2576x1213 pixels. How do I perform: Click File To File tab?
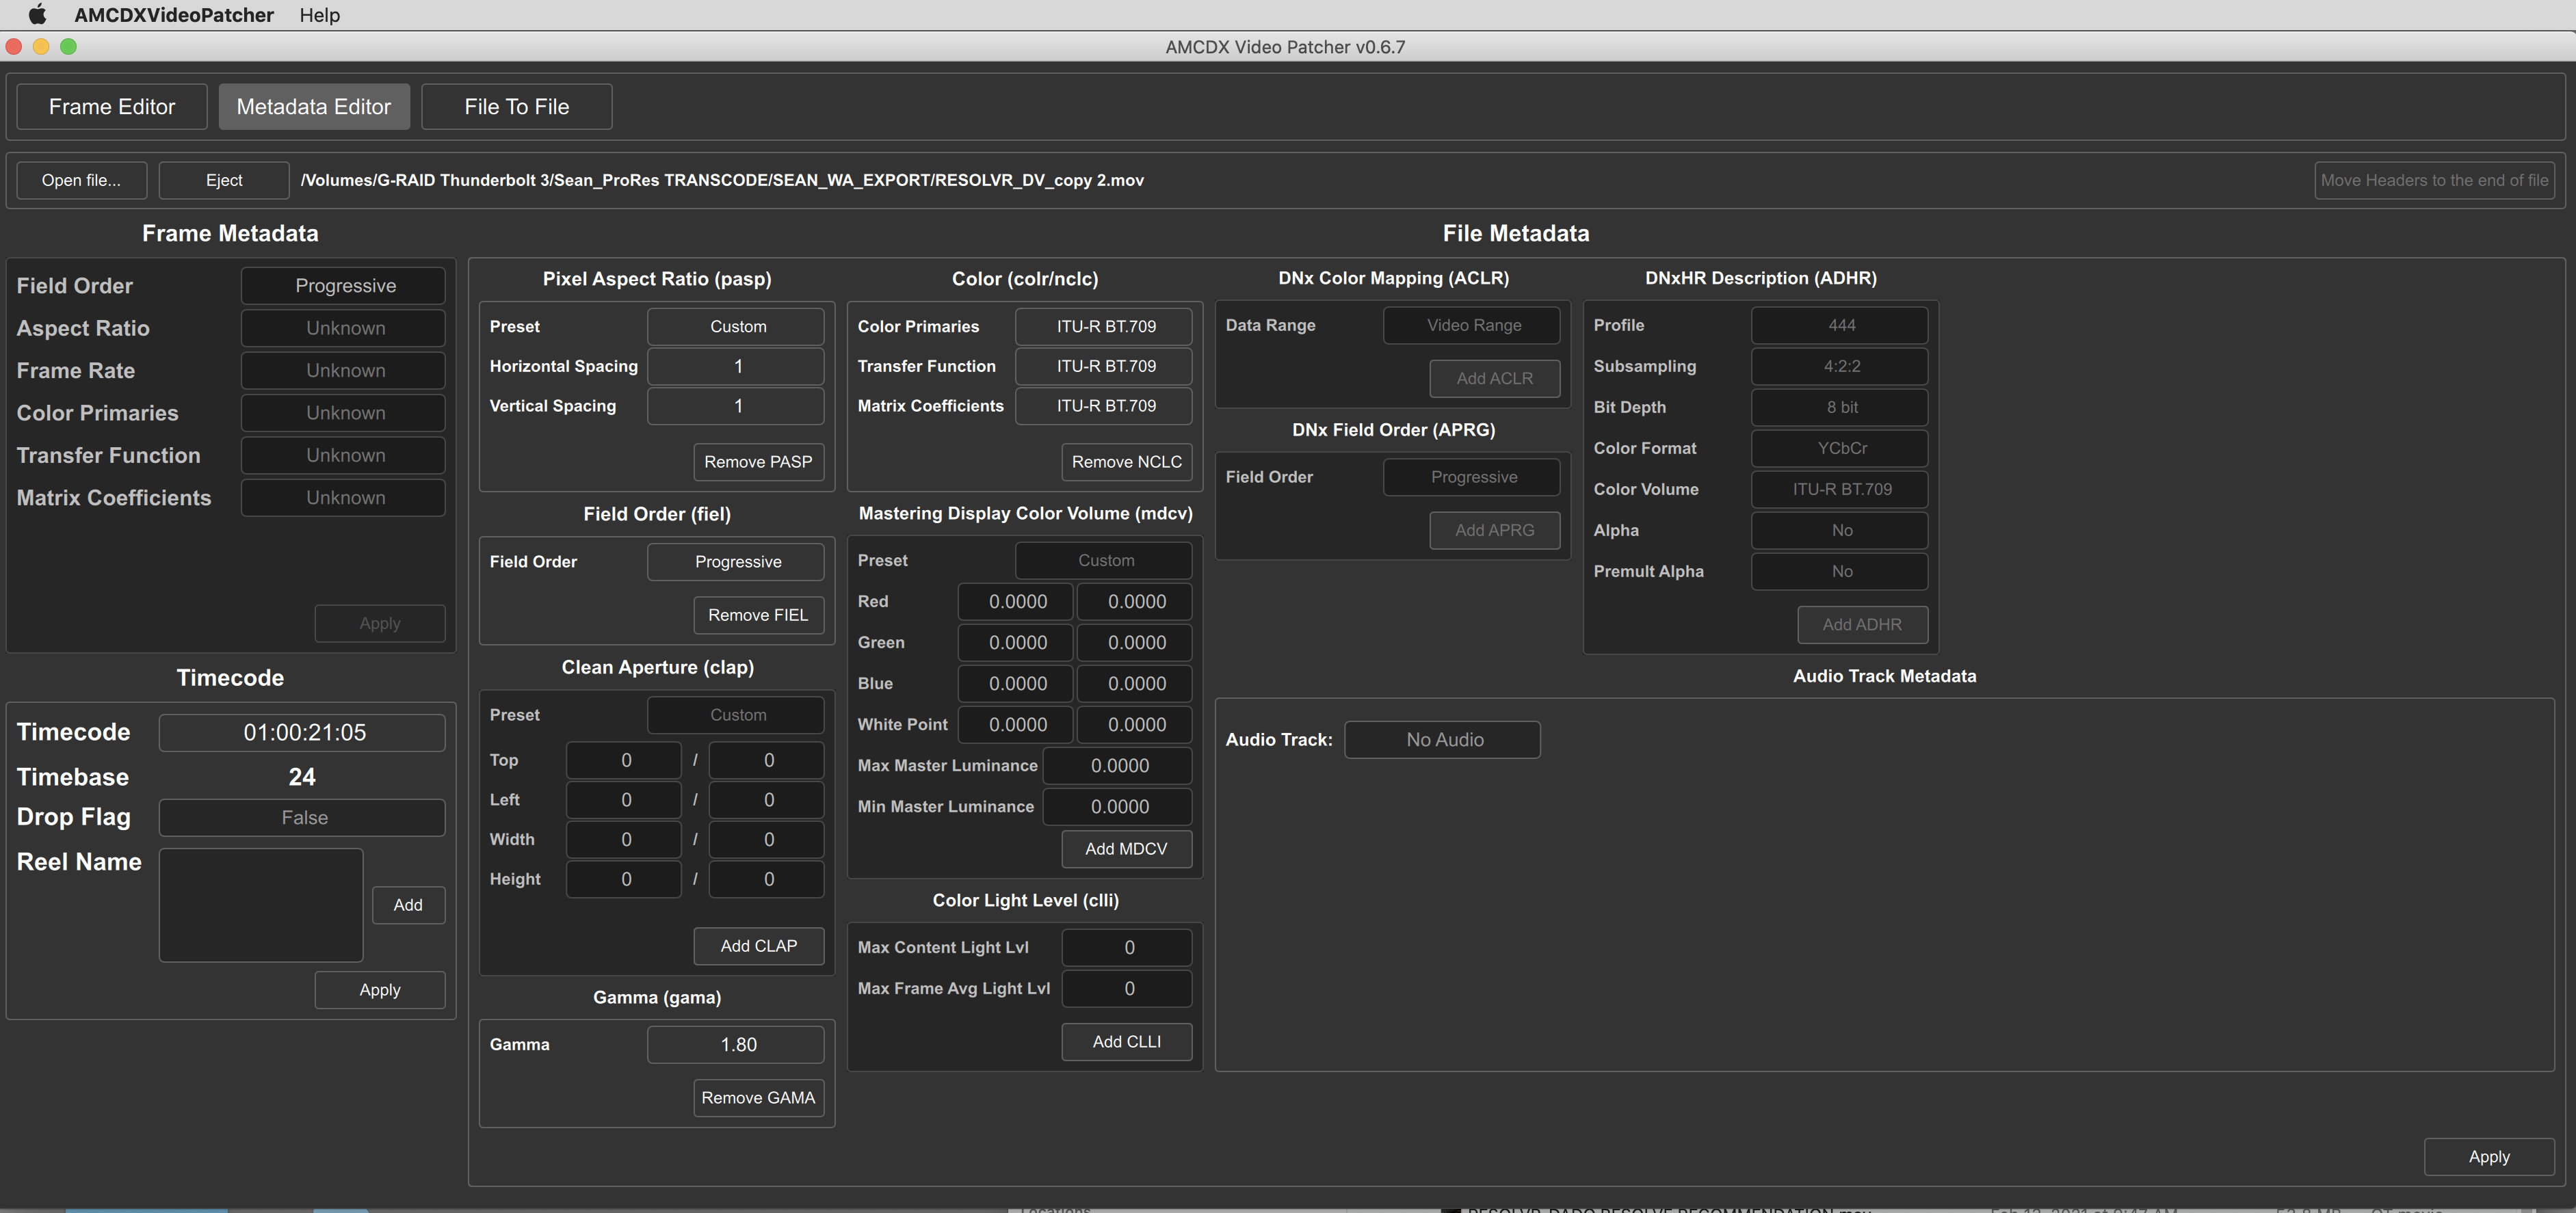point(514,105)
